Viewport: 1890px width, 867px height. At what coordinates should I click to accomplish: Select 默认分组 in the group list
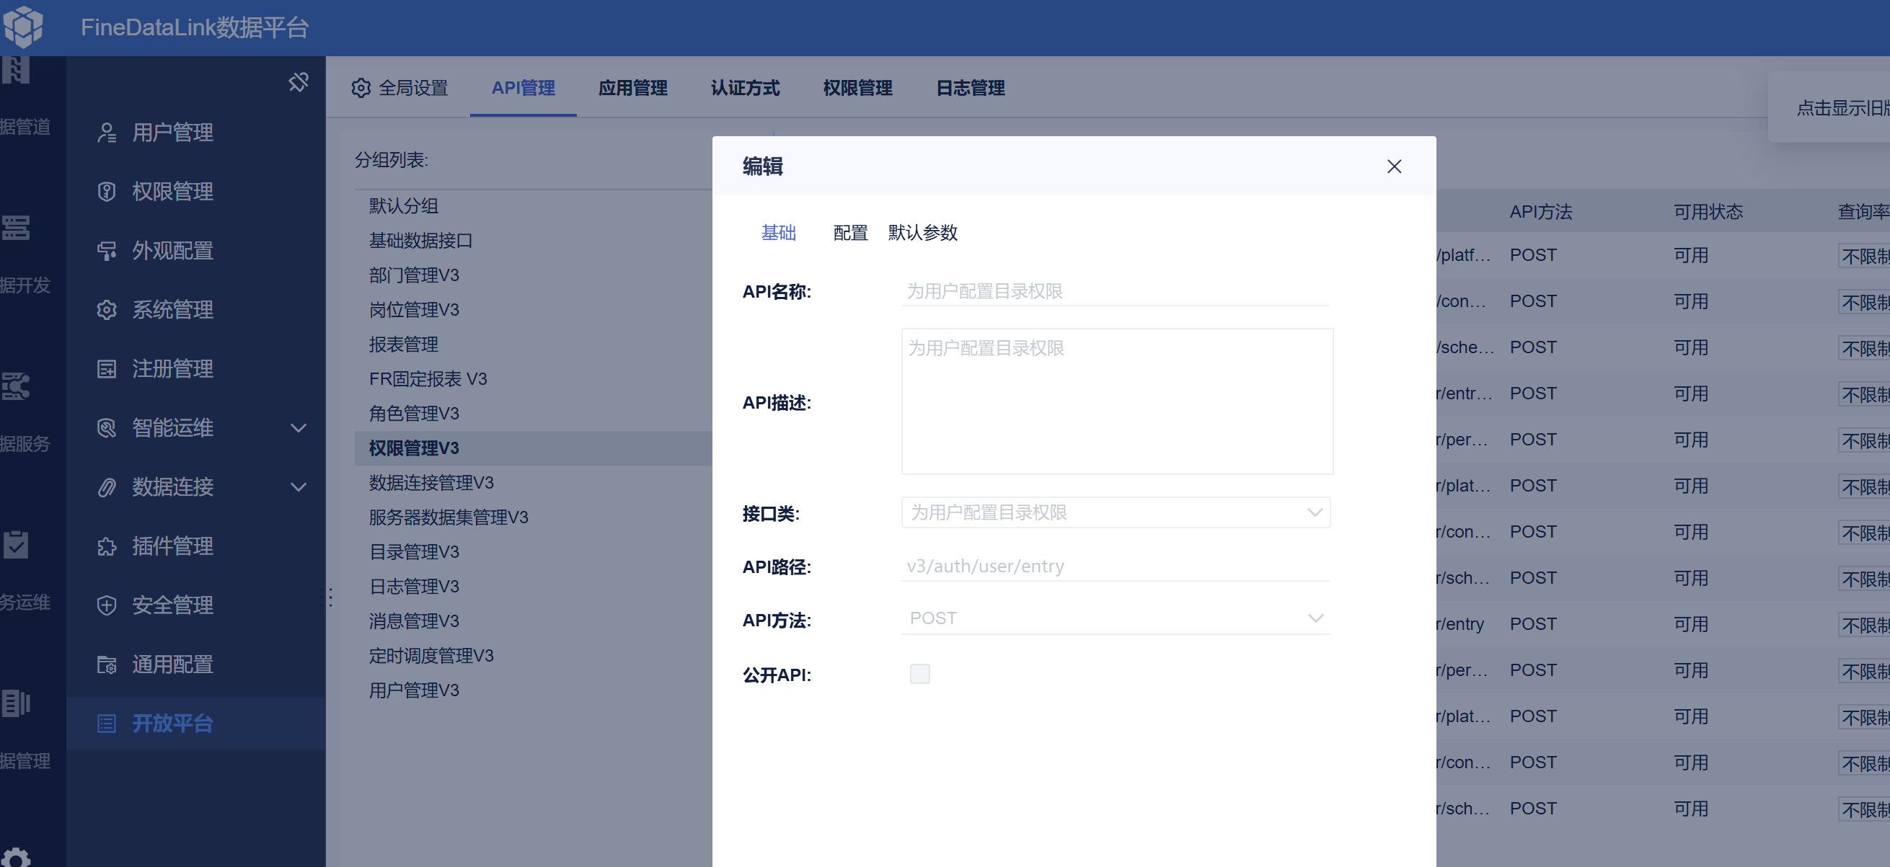[404, 206]
